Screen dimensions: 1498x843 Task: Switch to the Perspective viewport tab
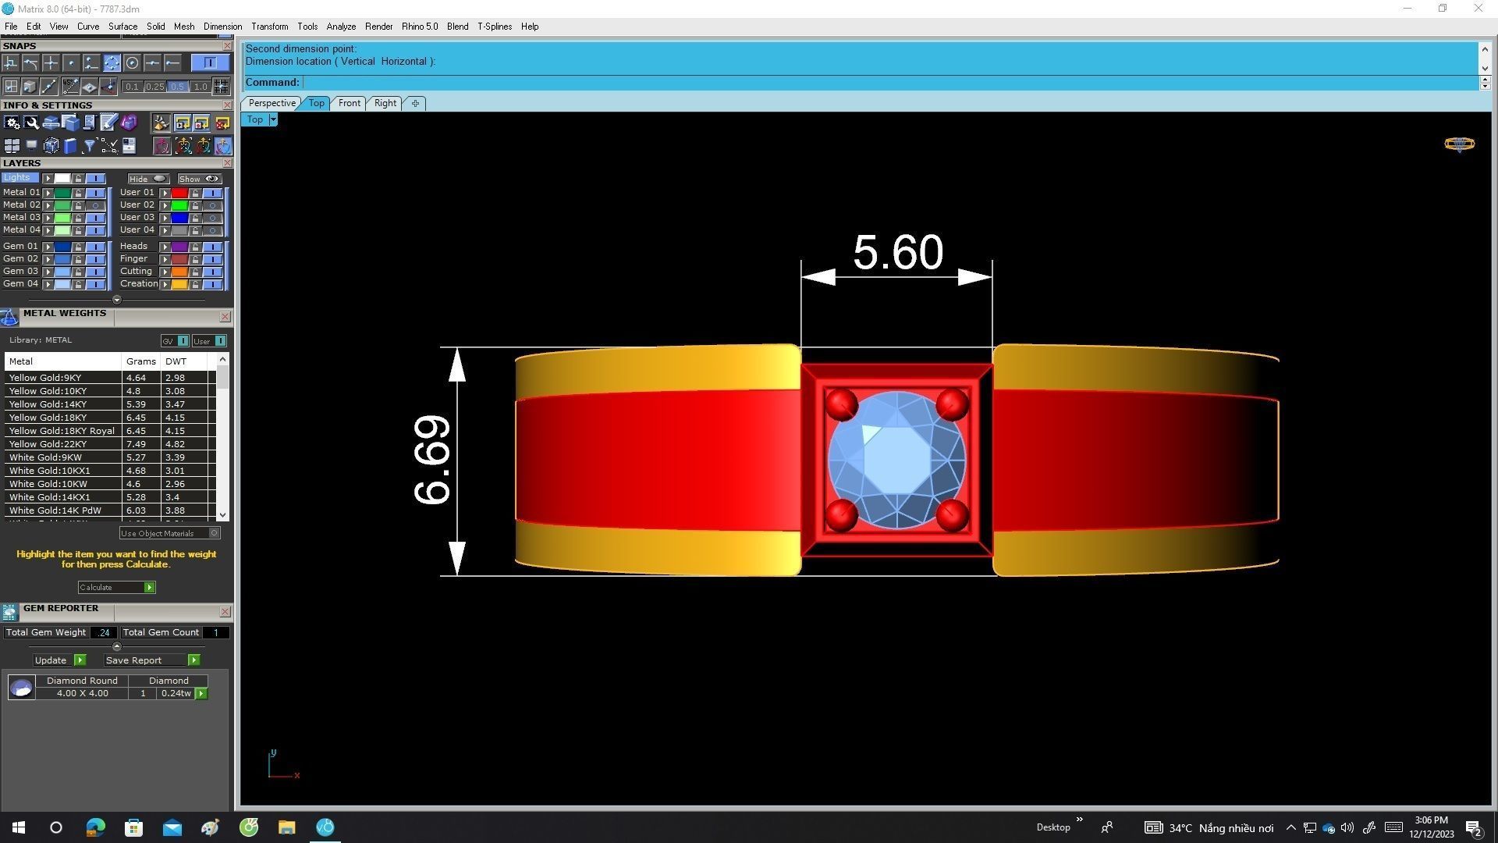[x=272, y=103]
